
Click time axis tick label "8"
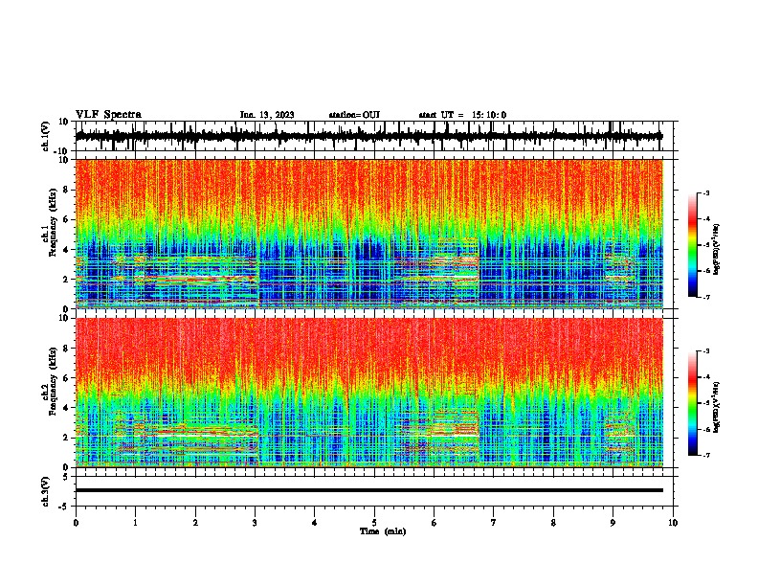click(553, 523)
